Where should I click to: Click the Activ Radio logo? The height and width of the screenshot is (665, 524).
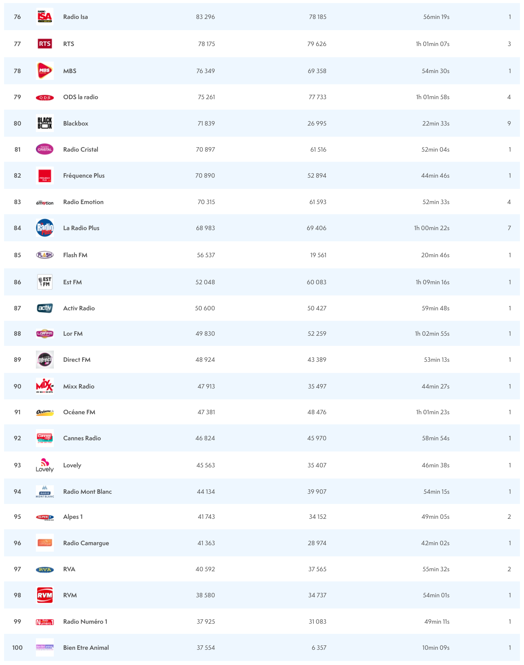(45, 308)
